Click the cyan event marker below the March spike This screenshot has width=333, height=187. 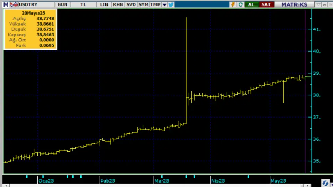click(x=186, y=176)
